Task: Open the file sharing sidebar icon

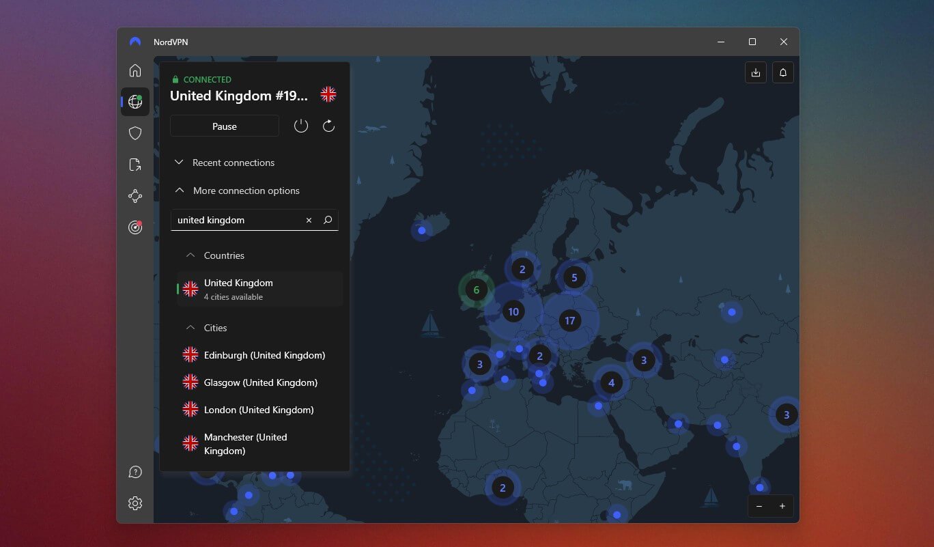Action: click(135, 165)
